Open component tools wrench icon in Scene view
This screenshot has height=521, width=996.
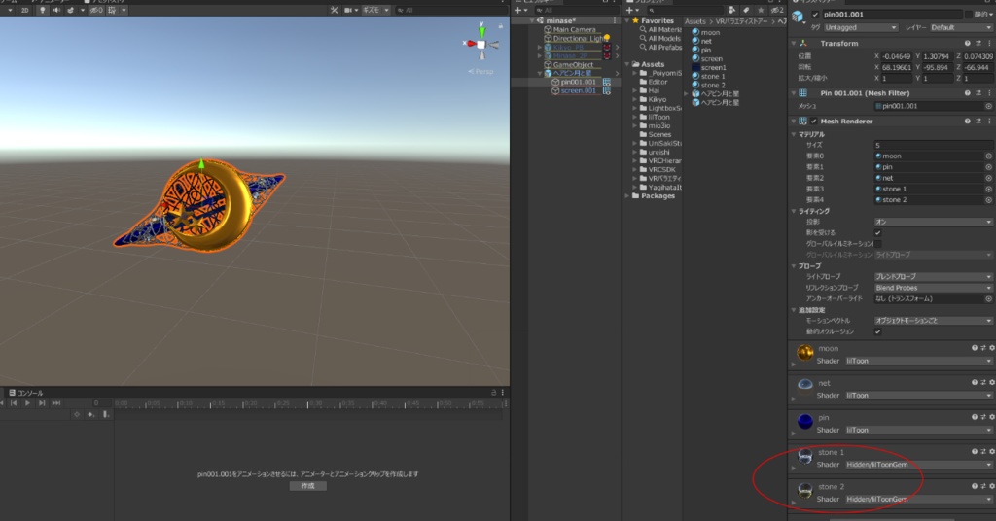335,10
